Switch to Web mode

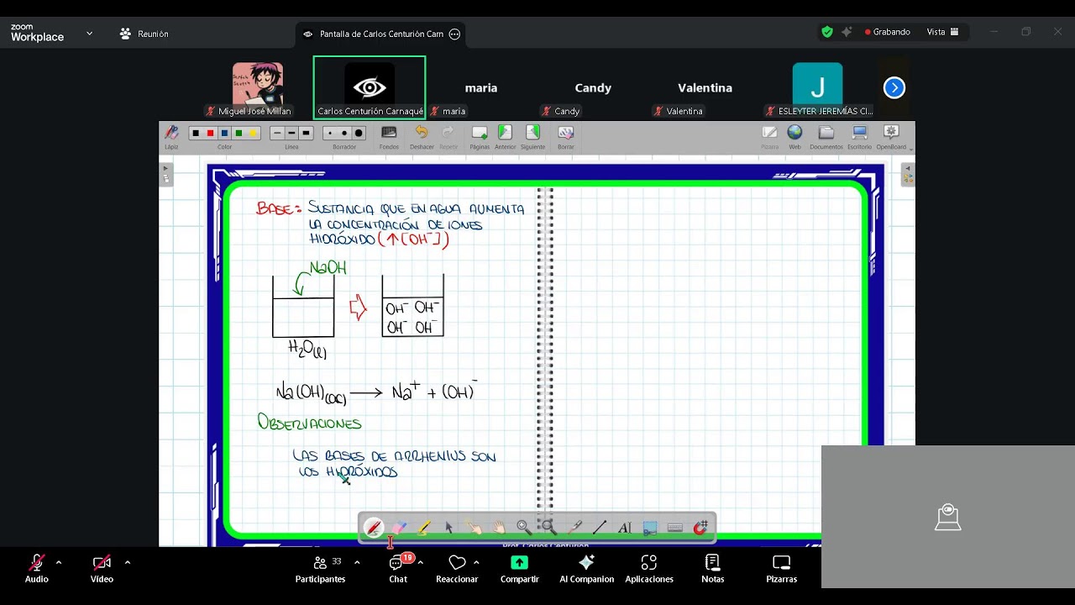[x=794, y=137]
